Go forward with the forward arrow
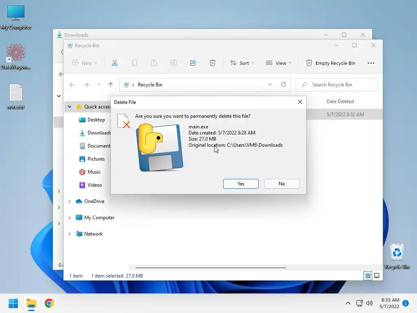 86,85
